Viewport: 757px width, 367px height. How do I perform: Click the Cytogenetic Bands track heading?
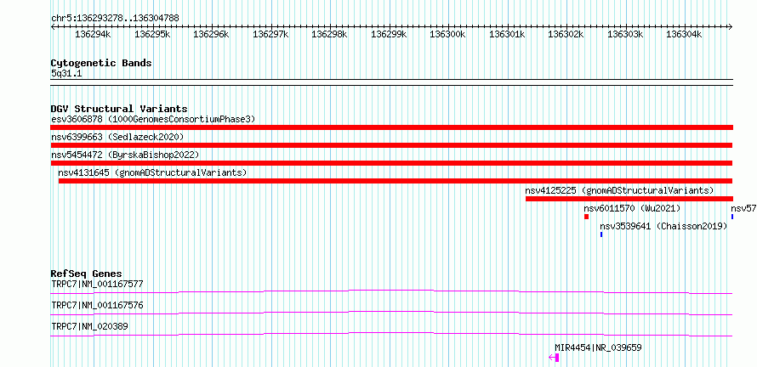coord(101,63)
